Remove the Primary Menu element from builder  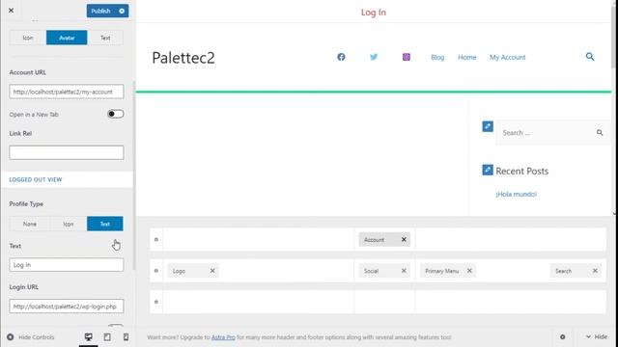469,271
